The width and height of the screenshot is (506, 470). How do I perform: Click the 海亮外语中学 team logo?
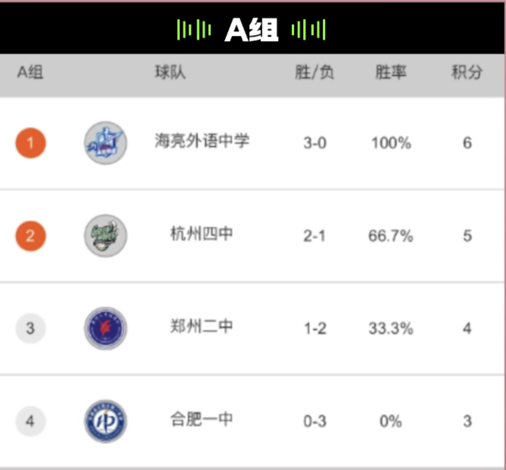coord(106,143)
